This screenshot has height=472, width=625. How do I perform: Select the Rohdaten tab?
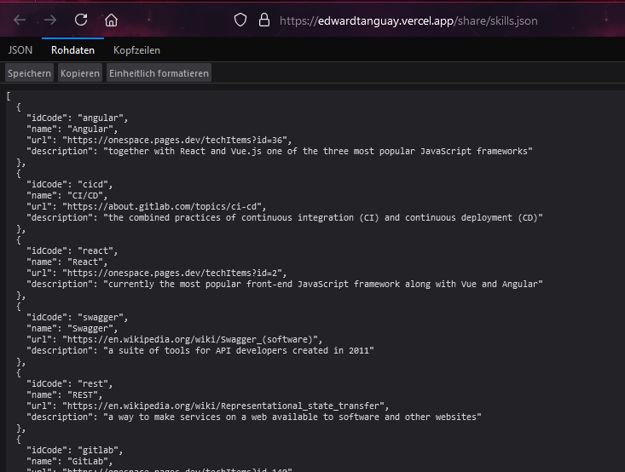click(x=72, y=50)
